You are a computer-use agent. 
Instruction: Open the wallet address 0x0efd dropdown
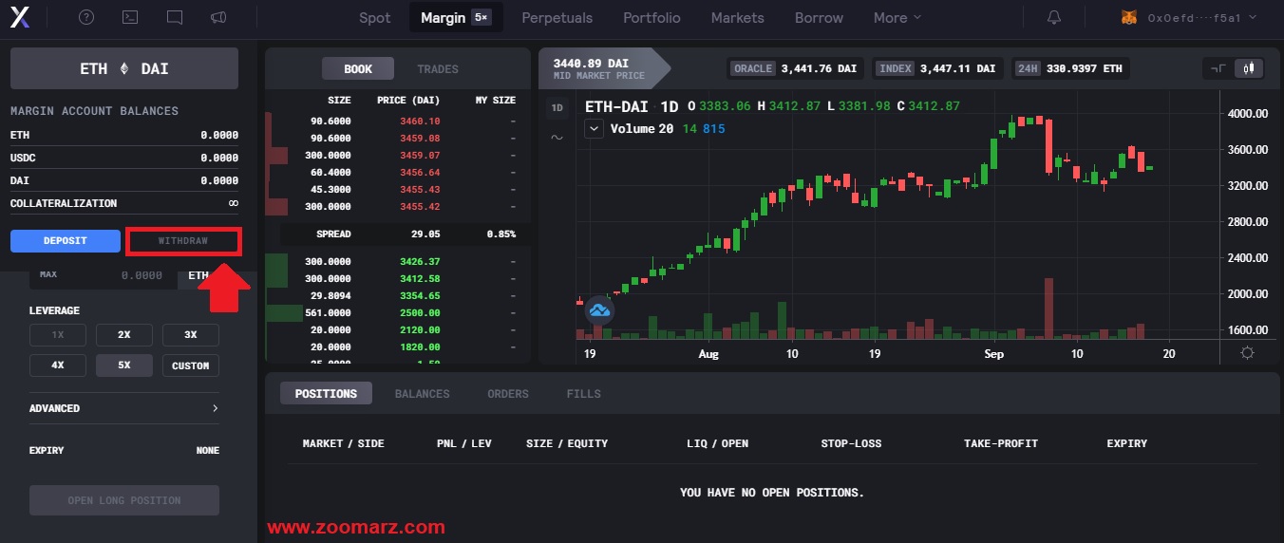tap(1201, 17)
